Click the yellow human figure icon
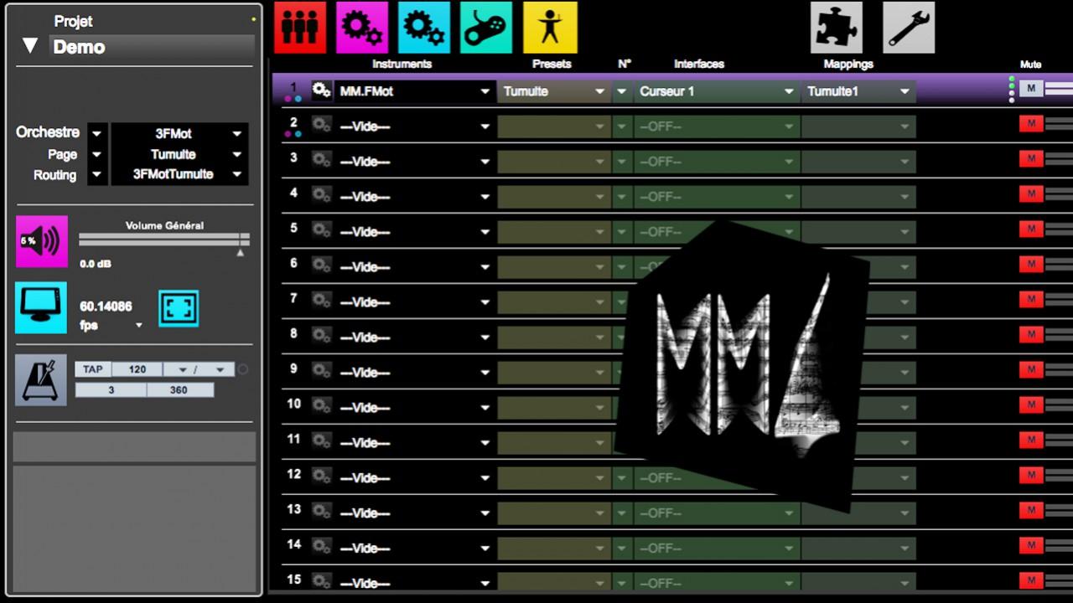 click(550, 28)
